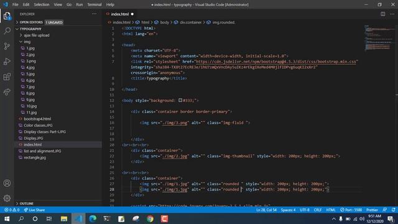
Task: Open Windows taskbar search
Action: point(21,218)
